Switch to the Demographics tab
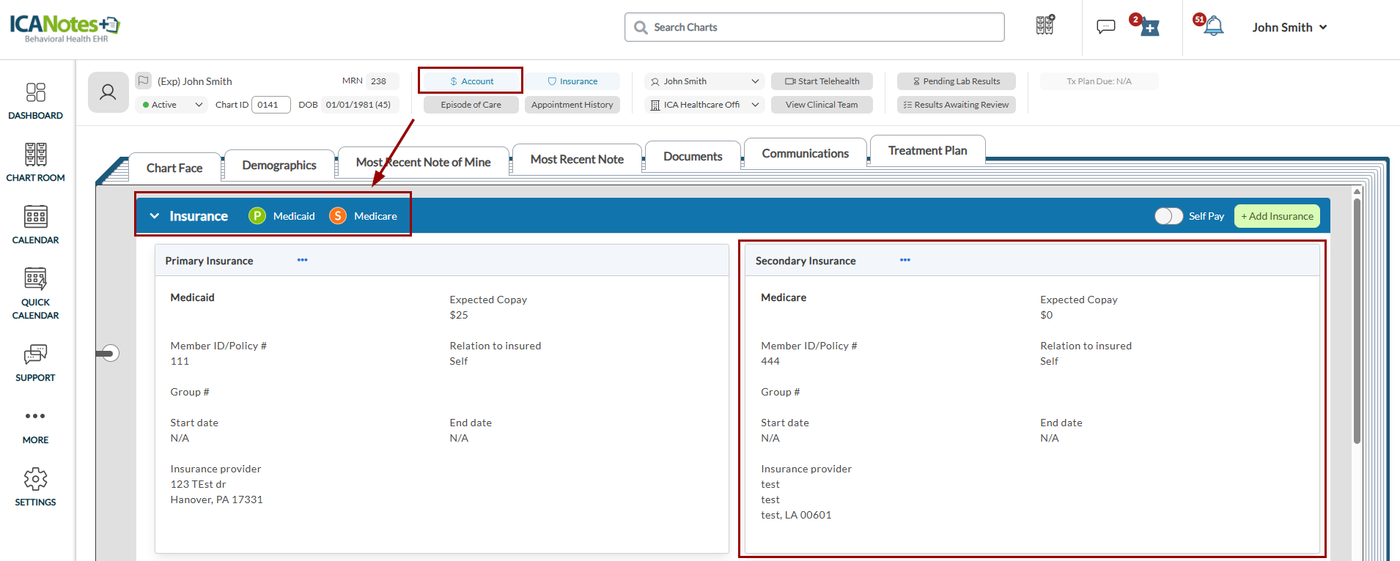1400x561 pixels. (279, 166)
